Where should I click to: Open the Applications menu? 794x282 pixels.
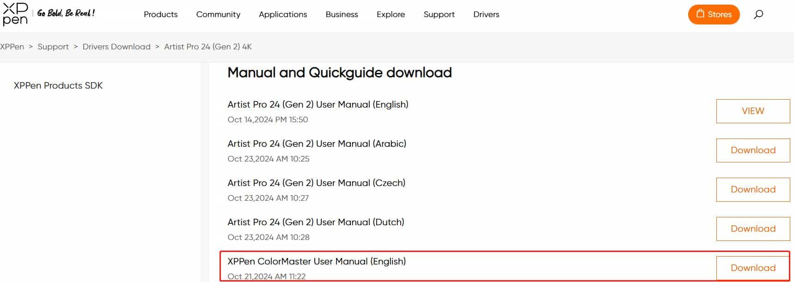pos(283,14)
